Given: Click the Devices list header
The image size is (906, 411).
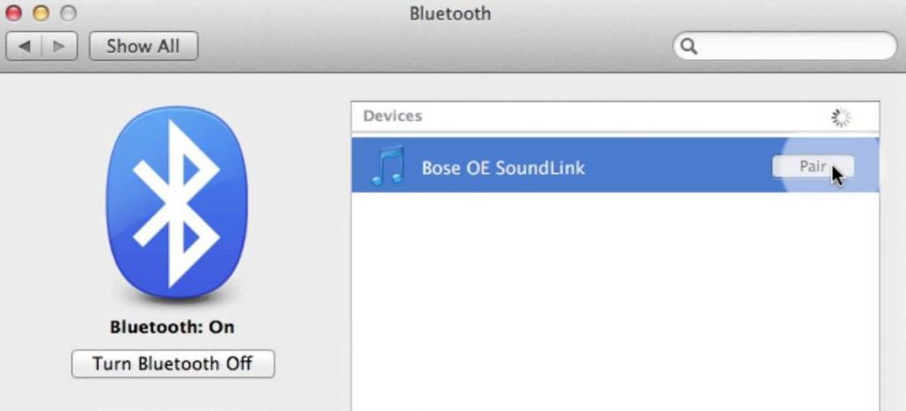Looking at the screenshot, I should [x=616, y=117].
